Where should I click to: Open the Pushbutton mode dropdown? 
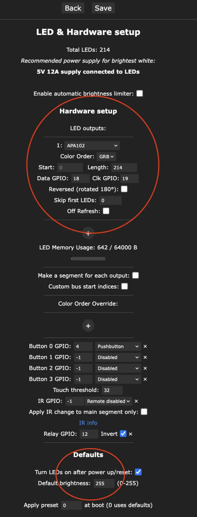[x=118, y=346]
